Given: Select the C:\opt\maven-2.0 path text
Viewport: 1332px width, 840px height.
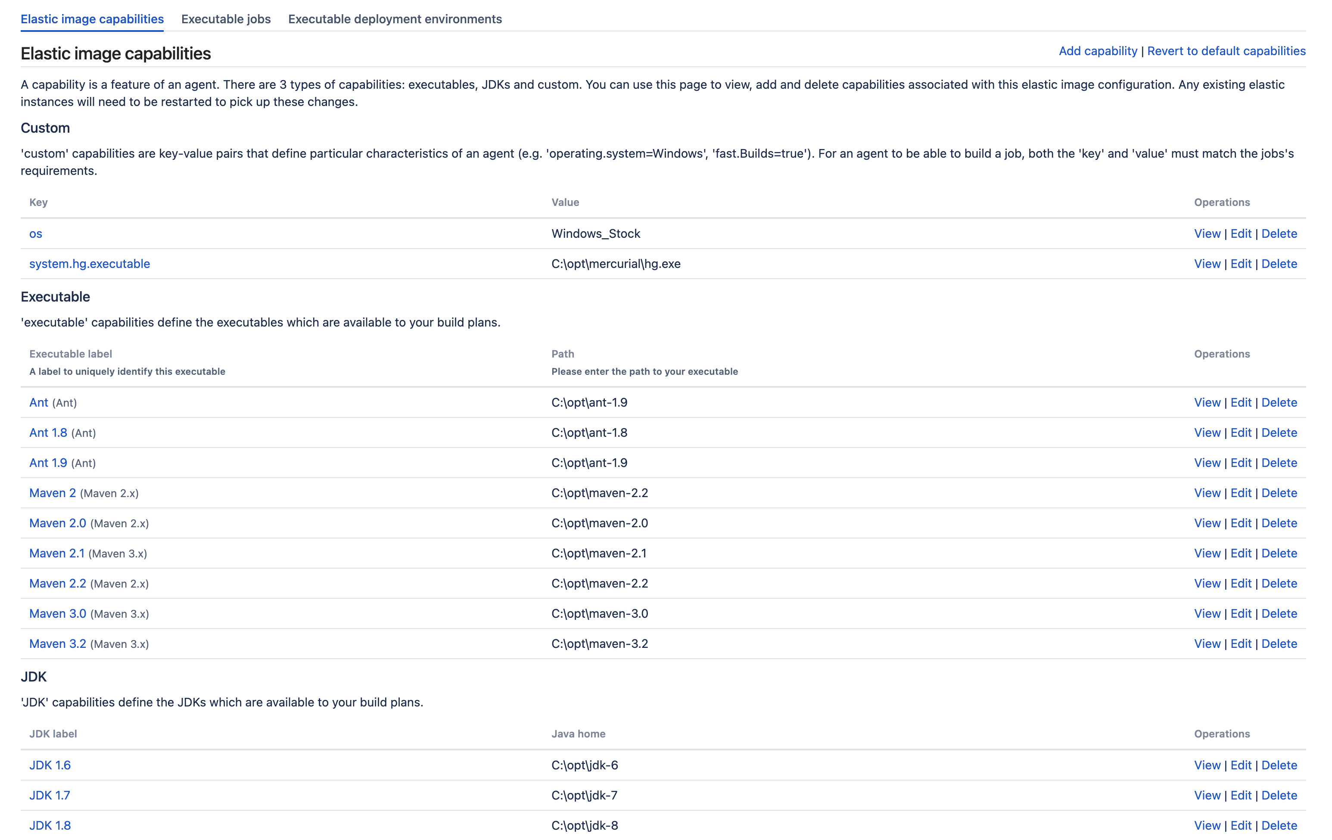Looking at the screenshot, I should tap(600, 523).
